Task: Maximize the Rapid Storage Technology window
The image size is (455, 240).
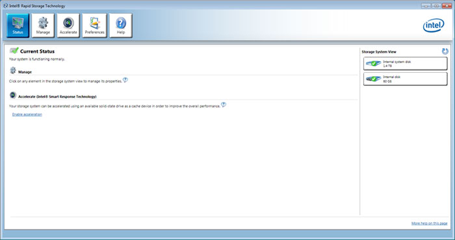Action: pos(436,5)
